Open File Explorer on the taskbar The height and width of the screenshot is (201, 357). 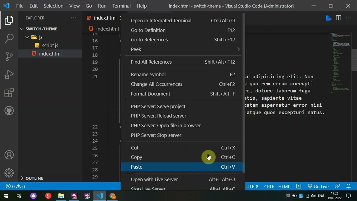(61, 196)
